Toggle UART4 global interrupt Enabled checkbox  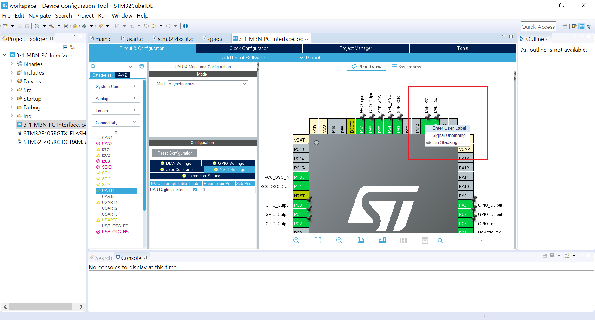[x=195, y=190]
